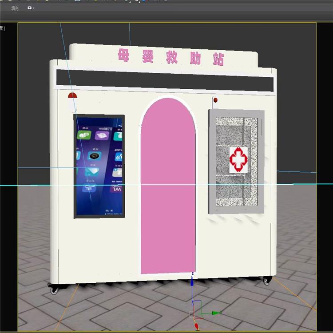Open the dropdown arrow beside 填充
333x333 pixels.
[x=34, y=8]
